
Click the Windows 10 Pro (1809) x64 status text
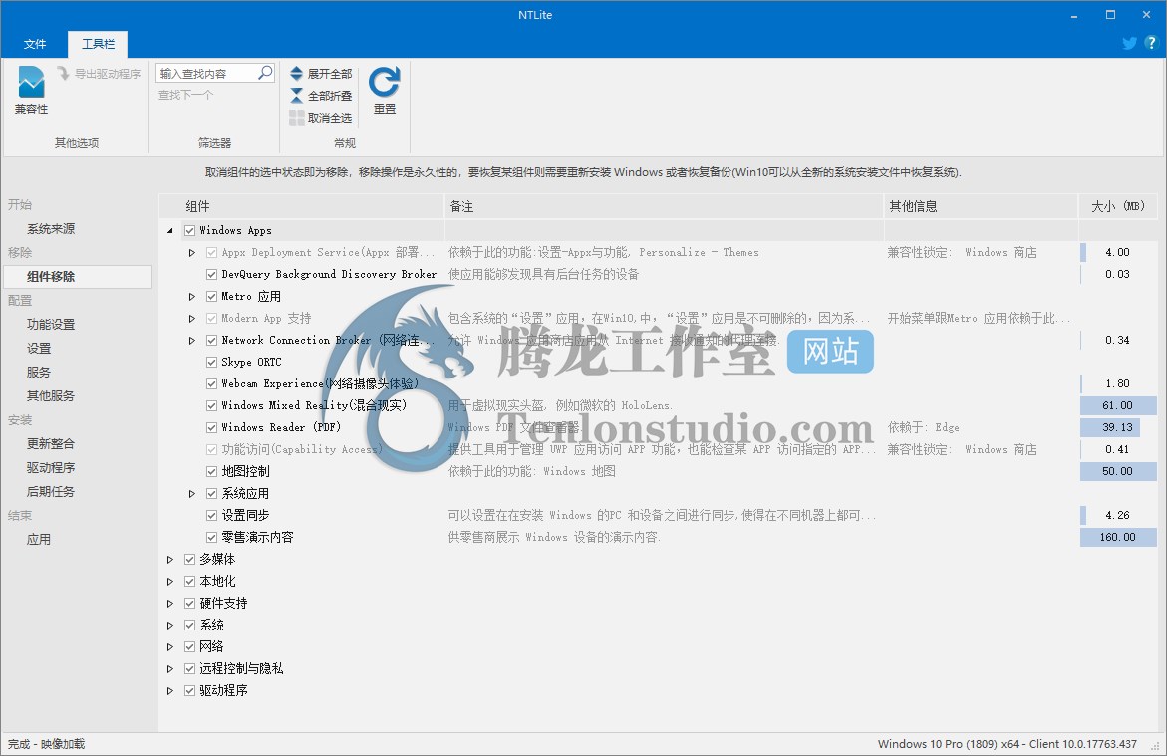[x=1007, y=744]
